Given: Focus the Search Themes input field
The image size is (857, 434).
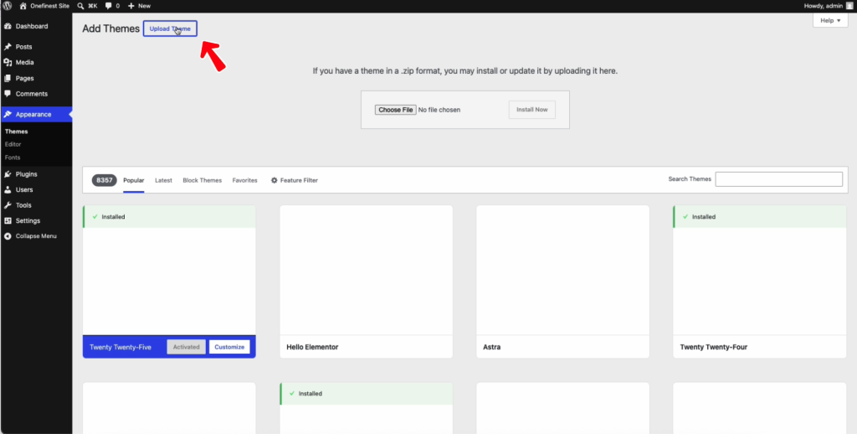Looking at the screenshot, I should [x=779, y=179].
